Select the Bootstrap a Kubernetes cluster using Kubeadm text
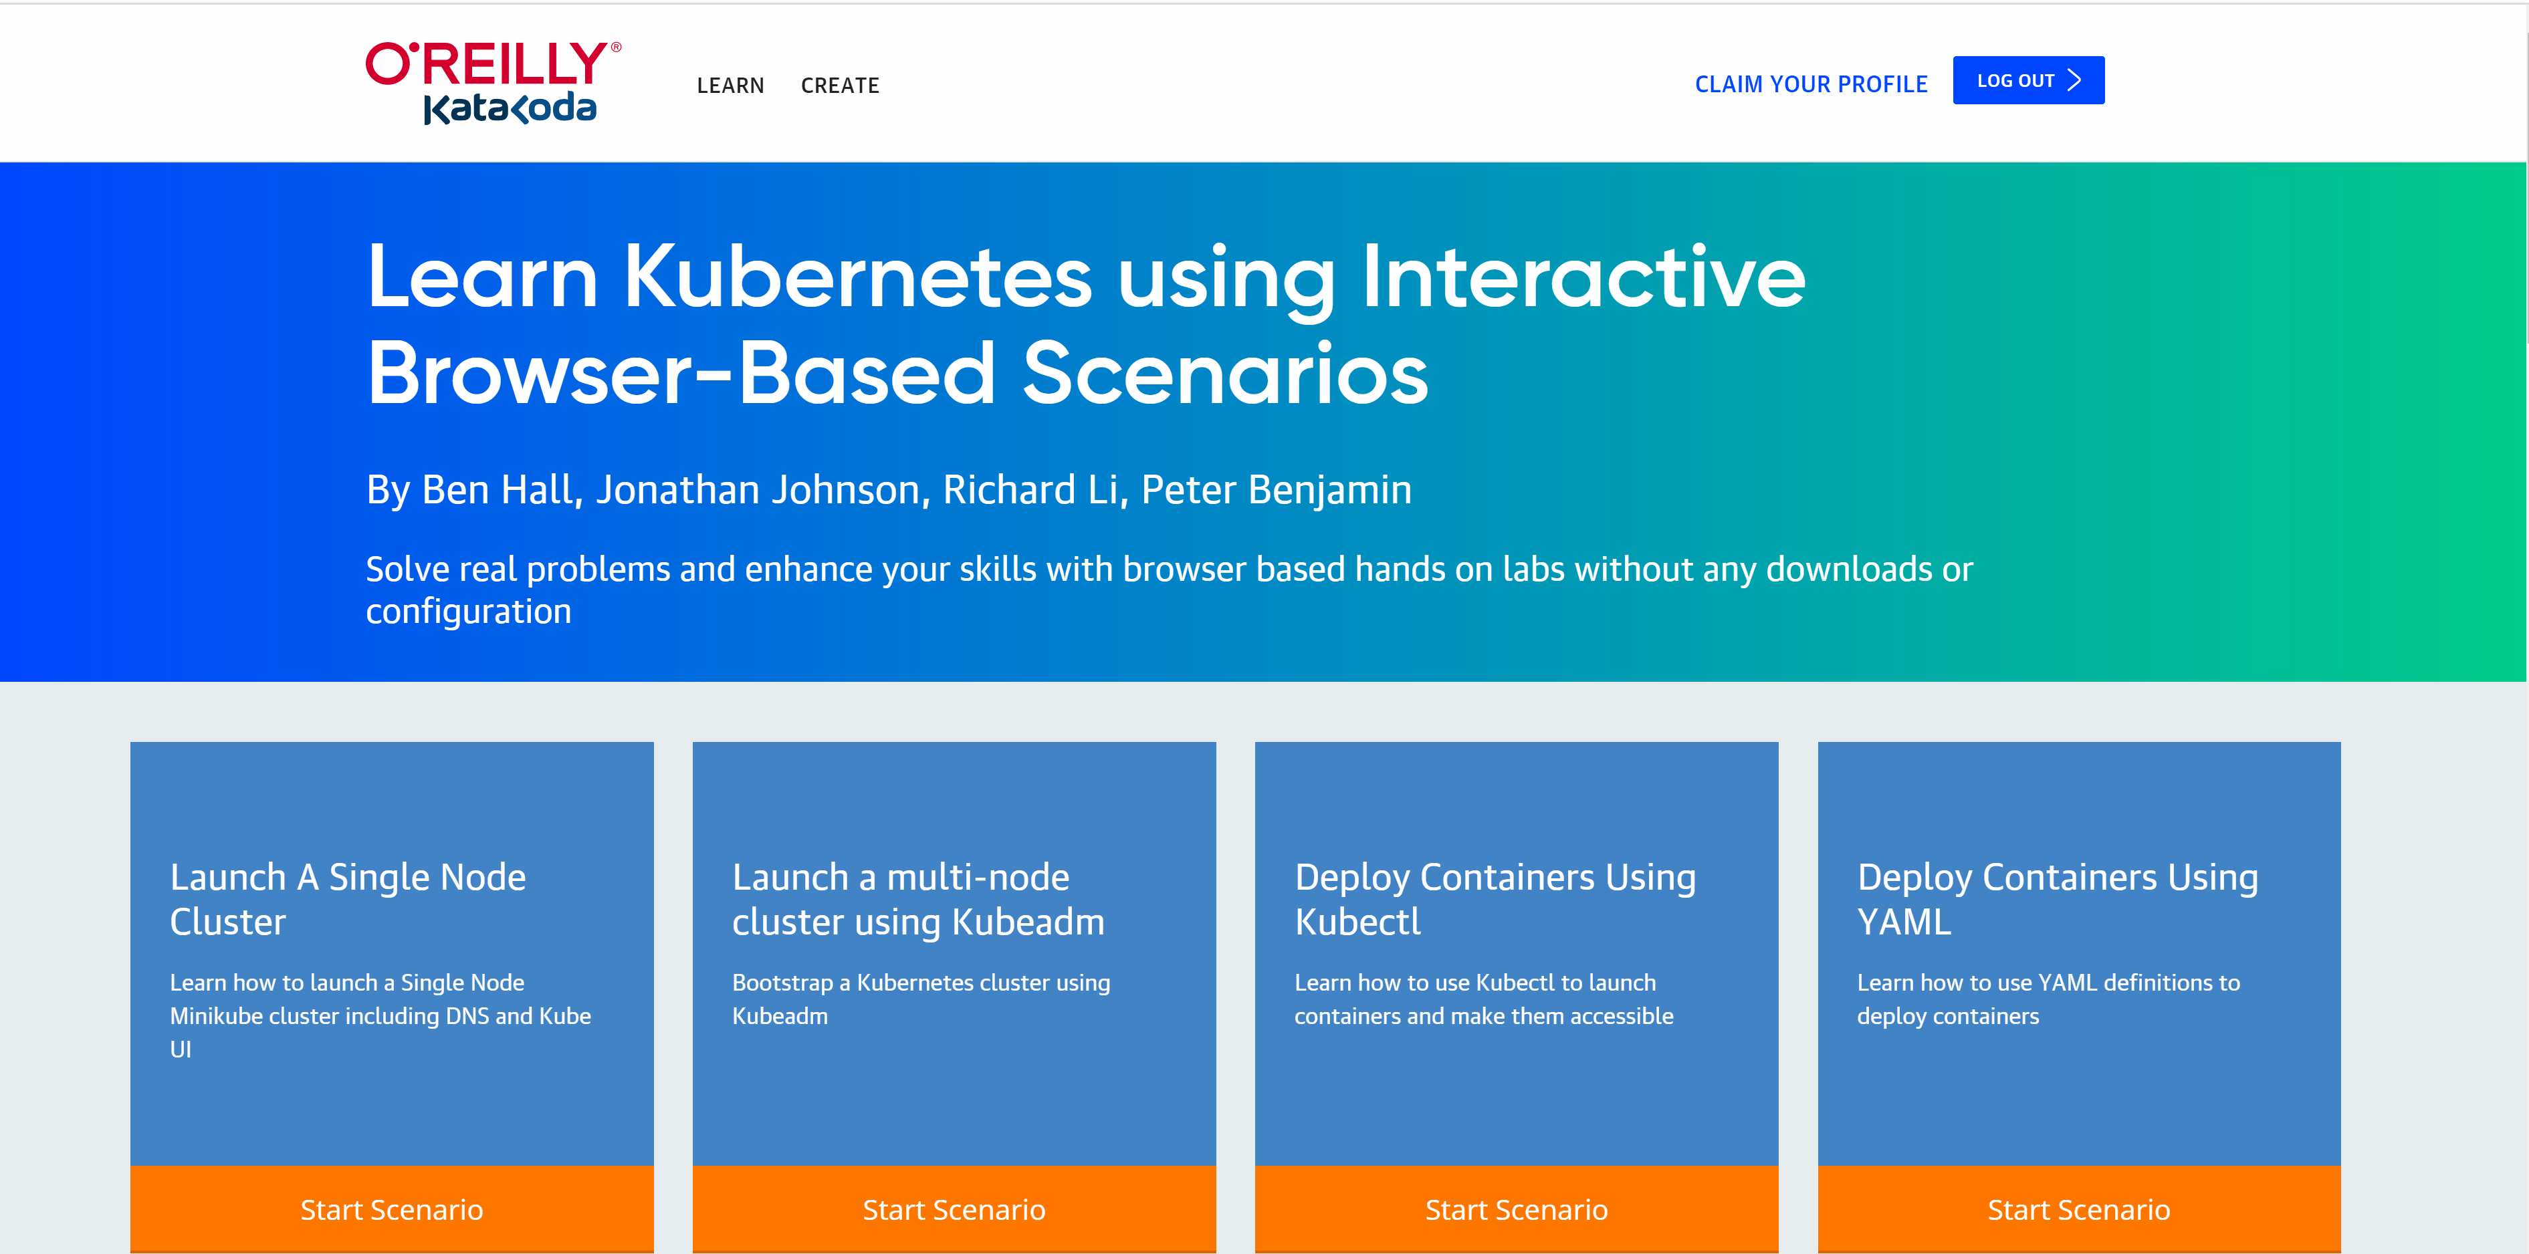Image resolution: width=2529 pixels, height=1254 pixels. tap(921, 999)
